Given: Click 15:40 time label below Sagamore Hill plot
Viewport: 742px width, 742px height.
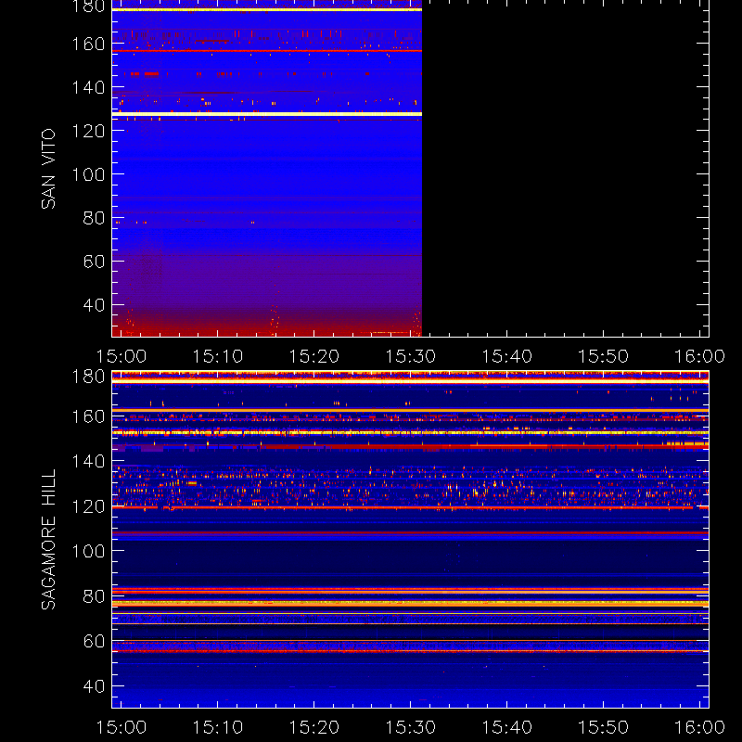Looking at the screenshot, I should (x=506, y=727).
